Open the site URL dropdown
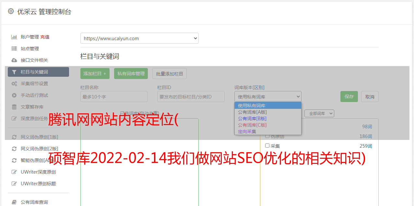Screen dimensions: 414x206 [x=139, y=38]
